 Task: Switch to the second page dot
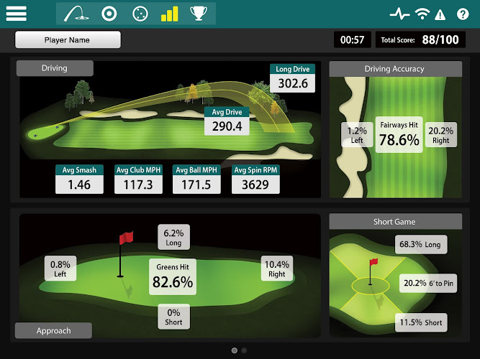click(x=244, y=350)
